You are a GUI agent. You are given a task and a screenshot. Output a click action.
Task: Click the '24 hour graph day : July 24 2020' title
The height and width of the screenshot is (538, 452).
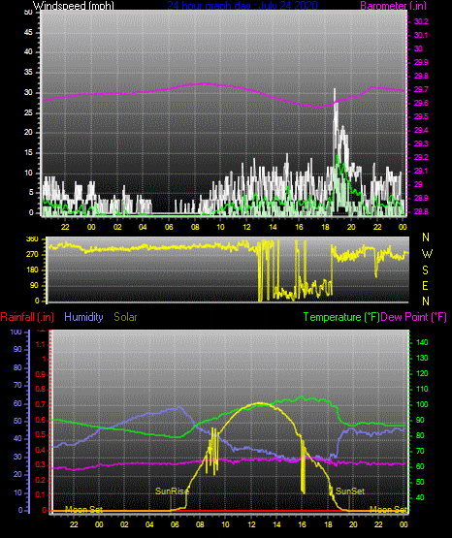click(242, 6)
